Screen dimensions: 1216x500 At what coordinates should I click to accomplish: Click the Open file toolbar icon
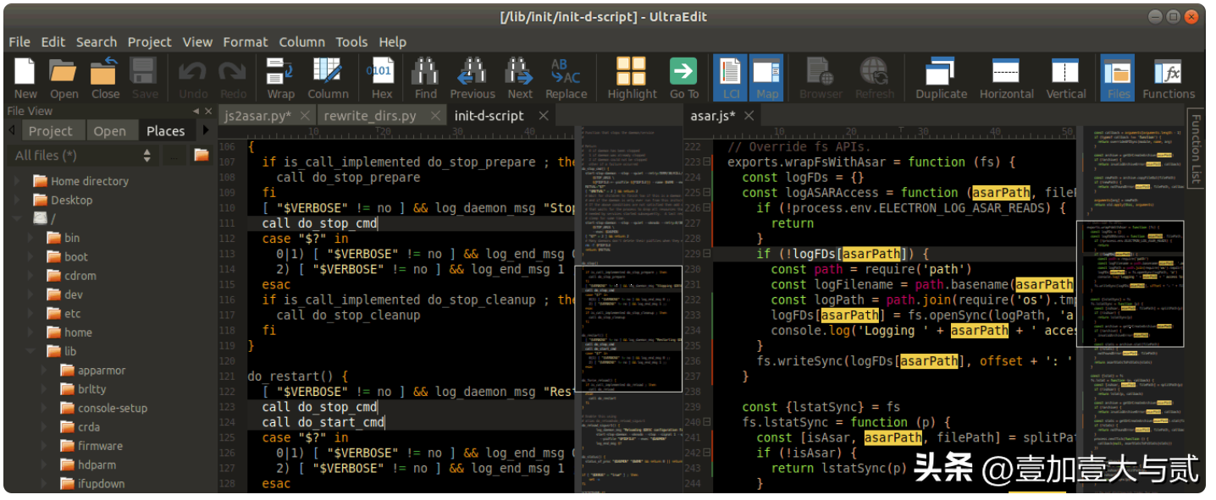[64, 79]
